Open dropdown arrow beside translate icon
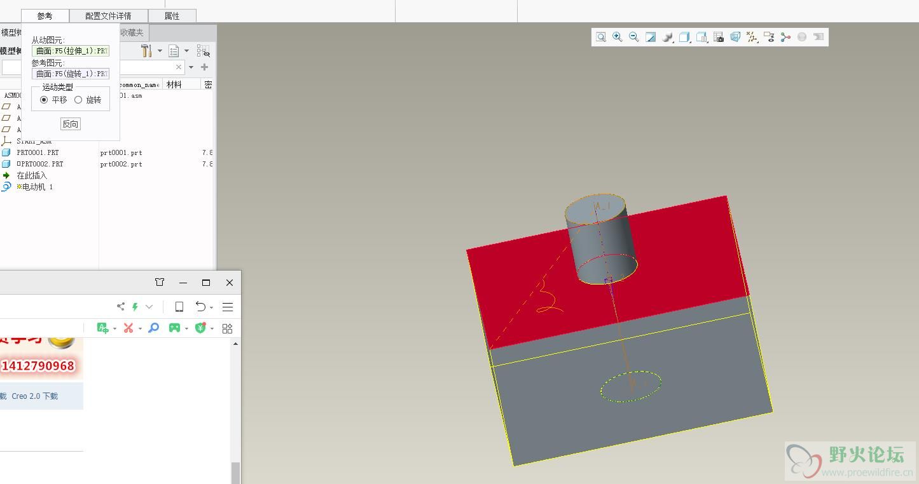 [x=114, y=328]
